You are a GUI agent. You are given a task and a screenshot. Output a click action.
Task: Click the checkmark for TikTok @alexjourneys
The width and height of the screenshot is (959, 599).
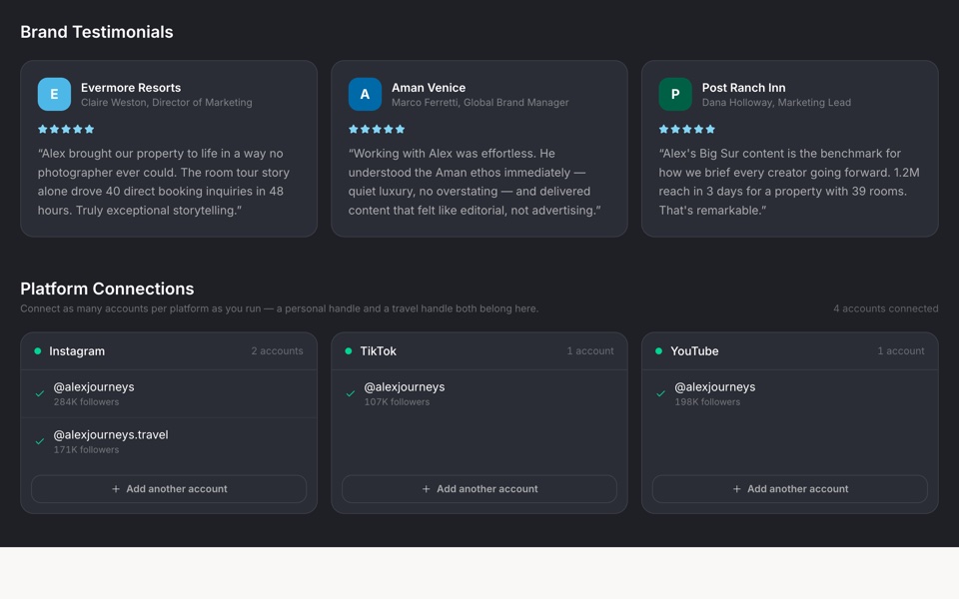pyautogui.click(x=351, y=393)
